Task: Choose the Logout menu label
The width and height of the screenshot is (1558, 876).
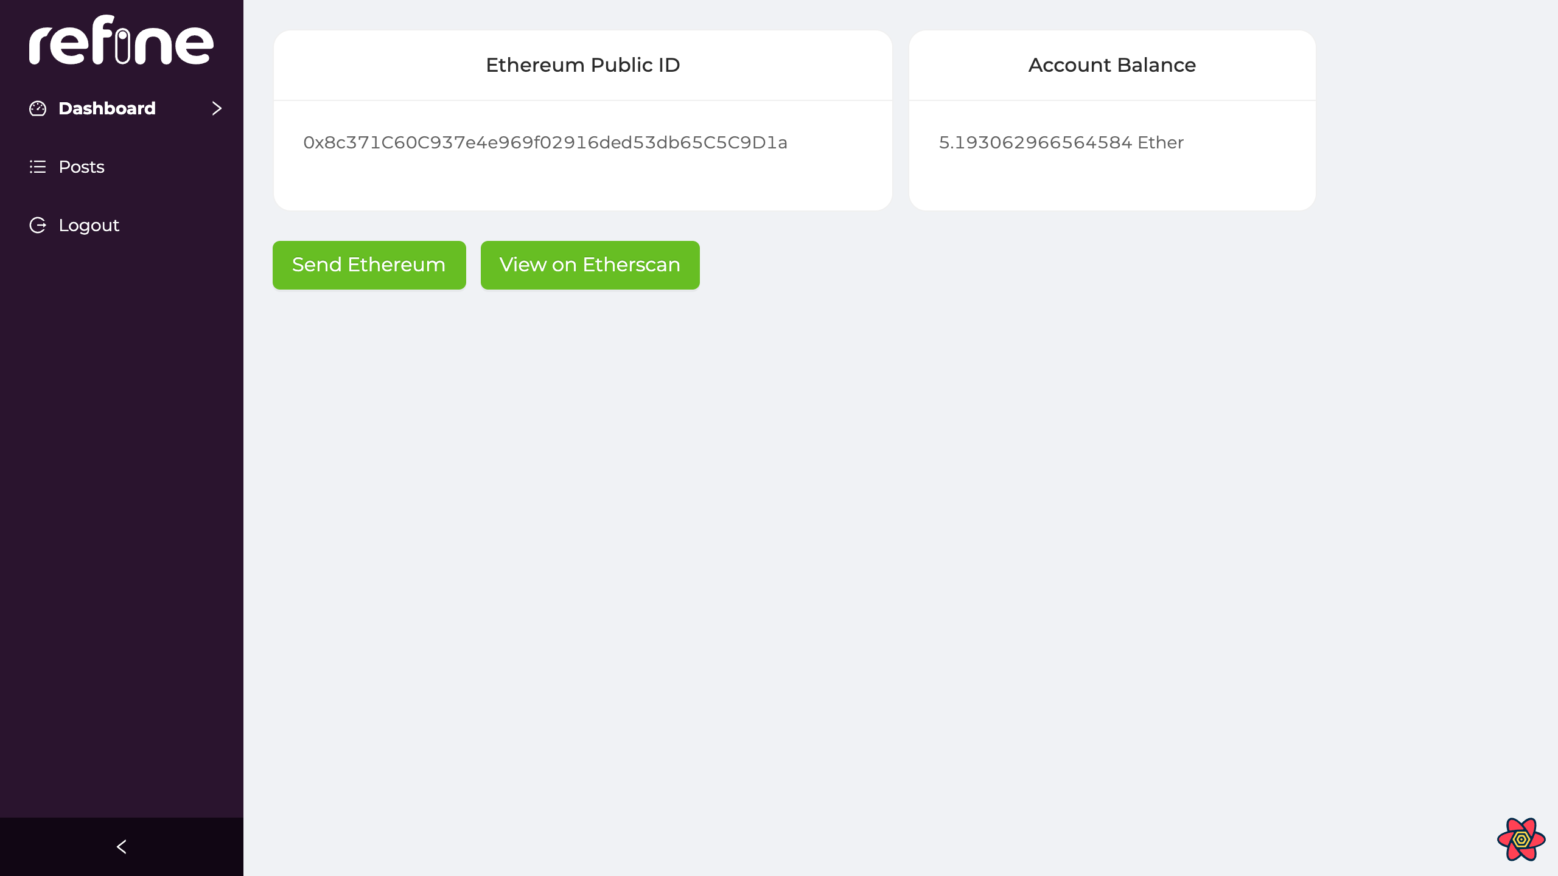Action: (89, 225)
